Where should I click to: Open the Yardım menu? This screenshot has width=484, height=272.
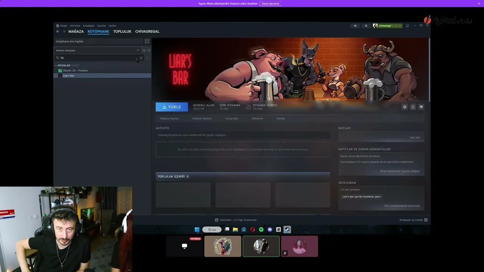[112, 26]
